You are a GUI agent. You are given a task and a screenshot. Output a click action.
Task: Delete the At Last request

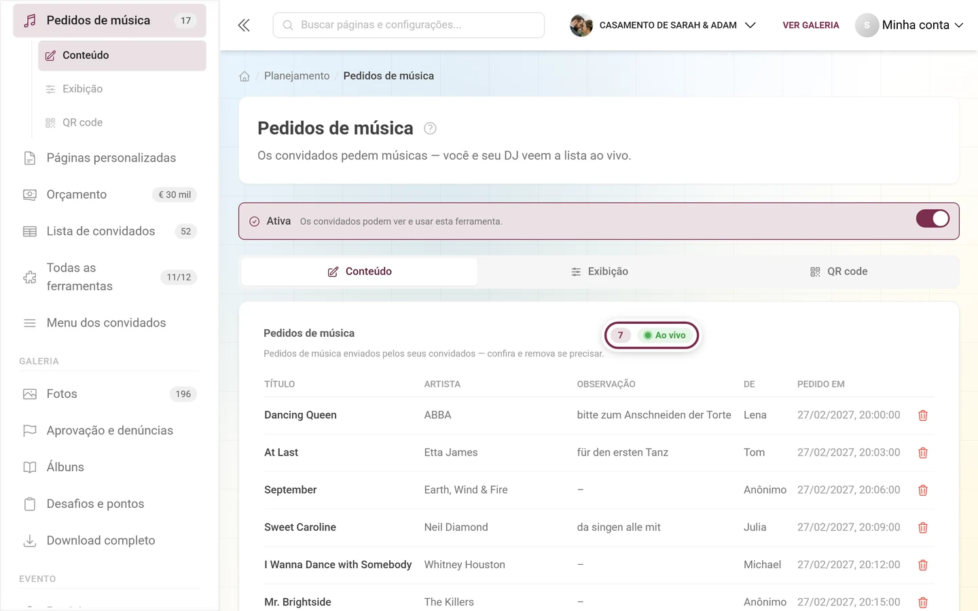[923, 453]
